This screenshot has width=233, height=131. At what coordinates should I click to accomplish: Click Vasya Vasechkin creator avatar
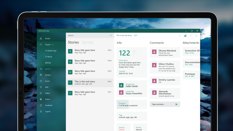(121, 92)
